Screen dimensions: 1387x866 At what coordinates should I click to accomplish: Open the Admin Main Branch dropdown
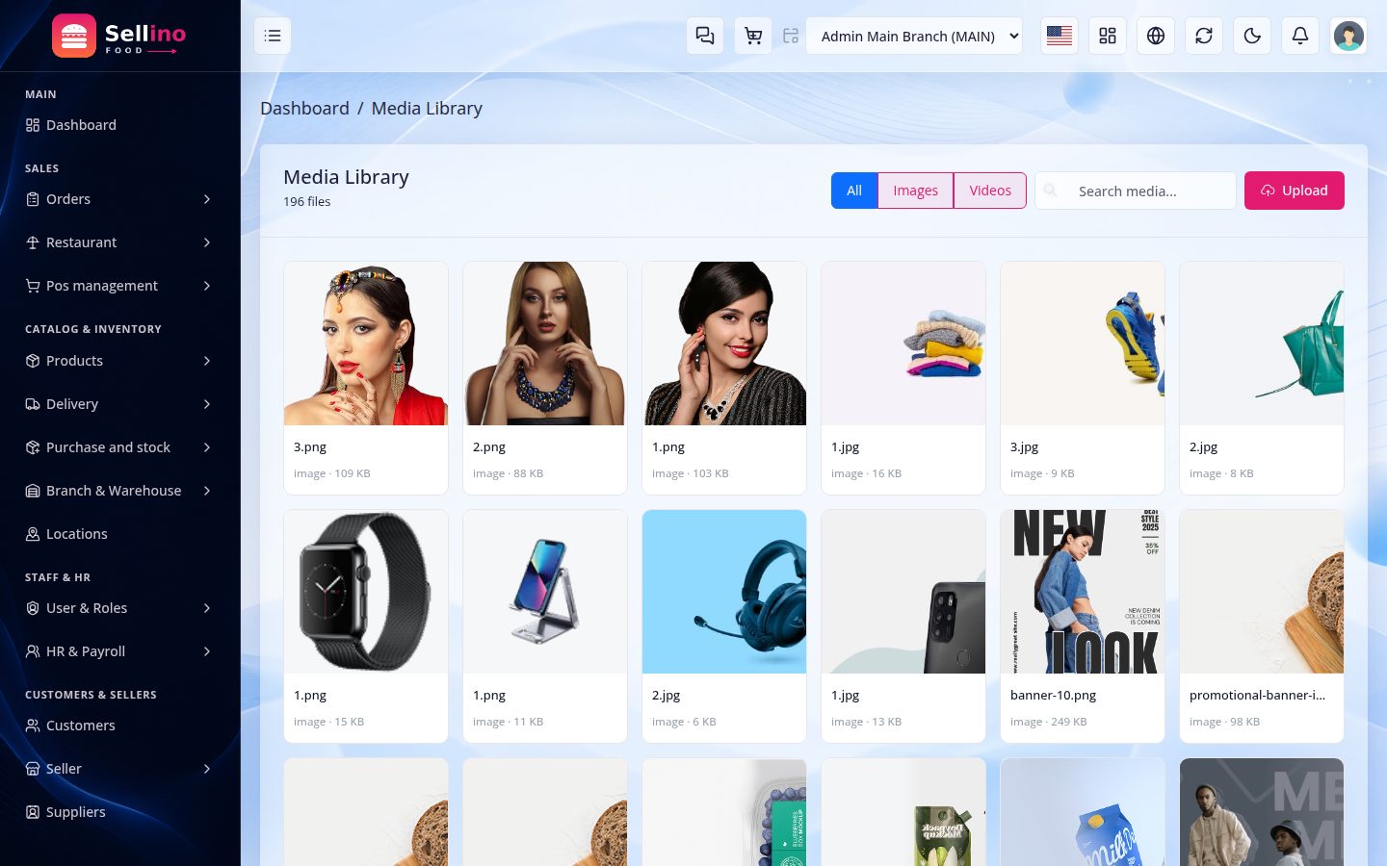tap(914, 36)
